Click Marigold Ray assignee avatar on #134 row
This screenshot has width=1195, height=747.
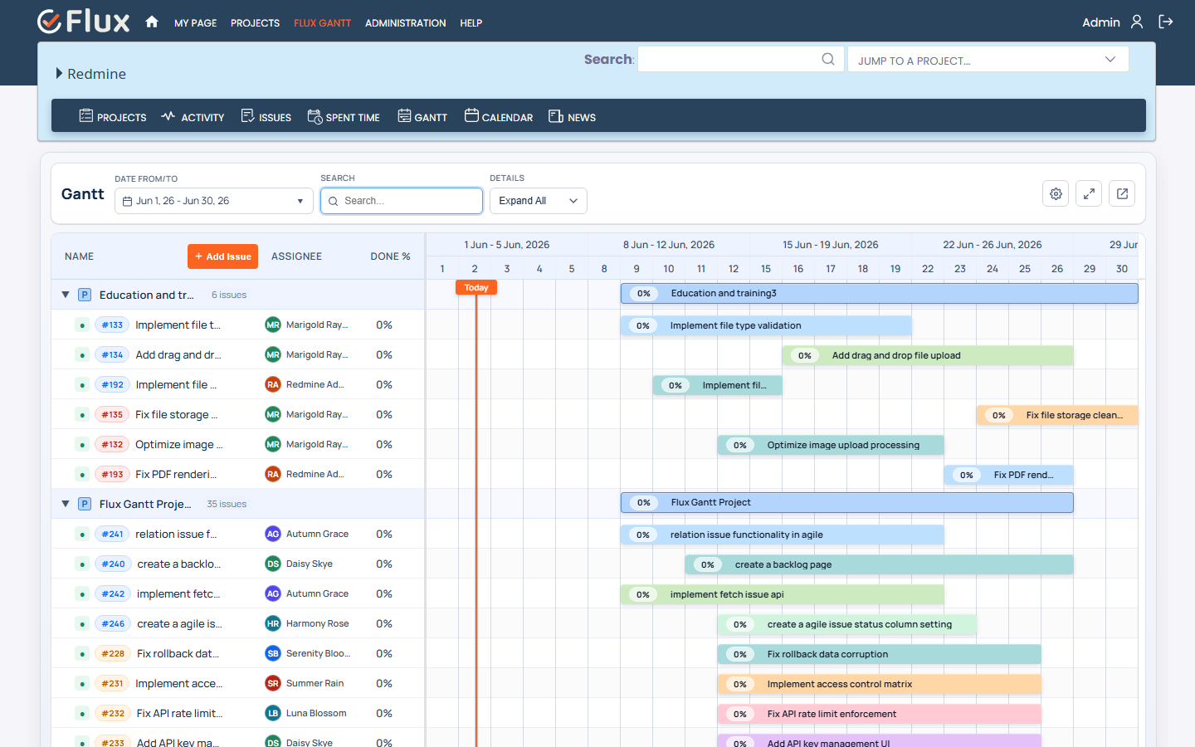click(x=273, y=354)
